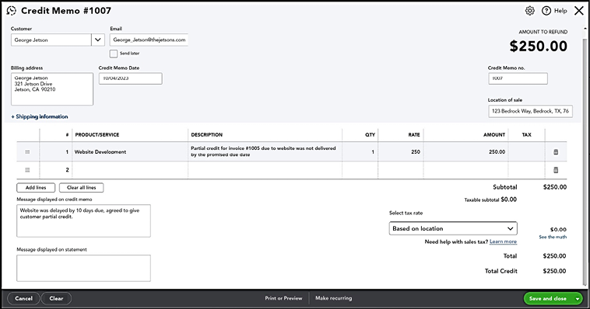Expand Shipping information section
The height and width of the screenshot is (309, 590).
pos(40,116)
